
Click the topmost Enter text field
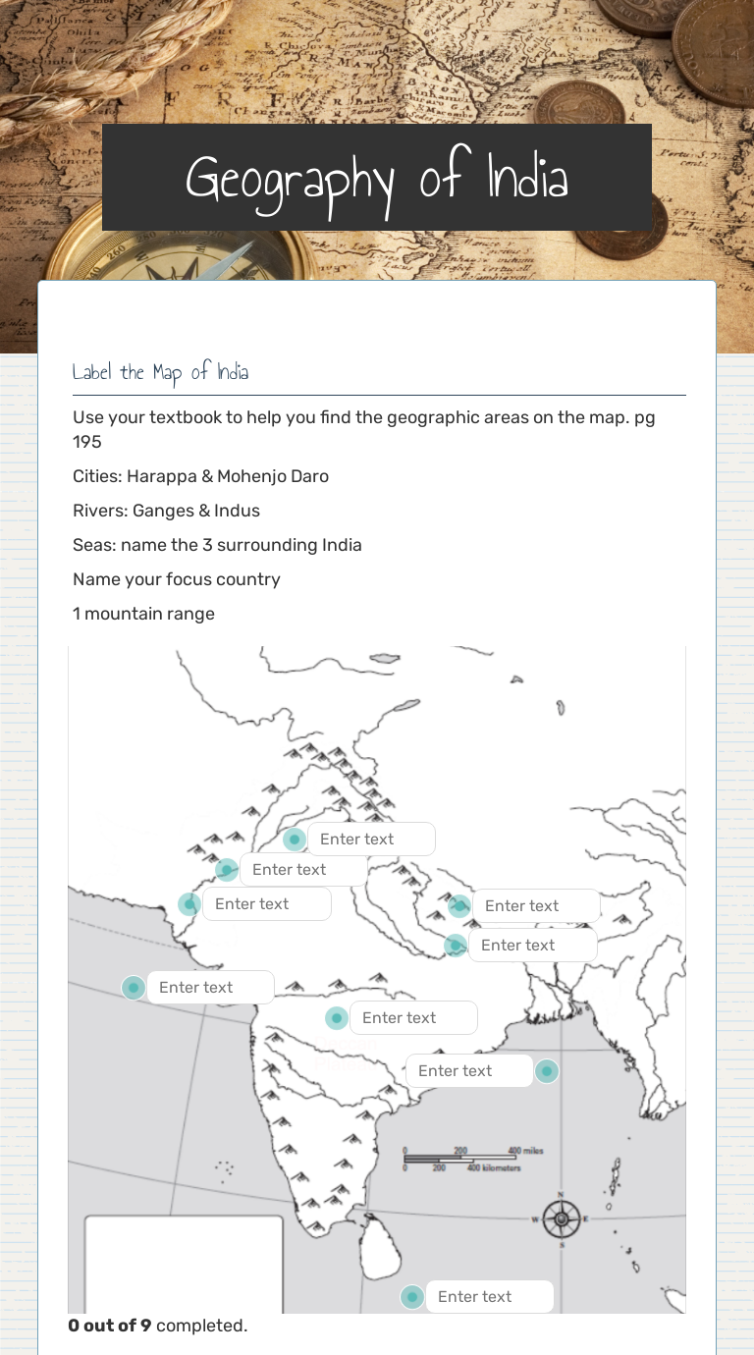[x=371, y=839]
